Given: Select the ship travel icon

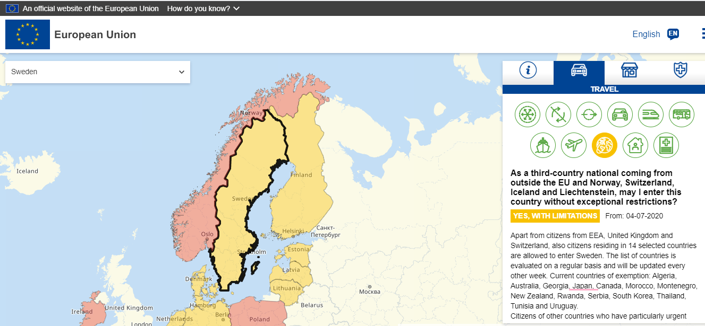Looking at the screenshot, I should click(543, 145).
